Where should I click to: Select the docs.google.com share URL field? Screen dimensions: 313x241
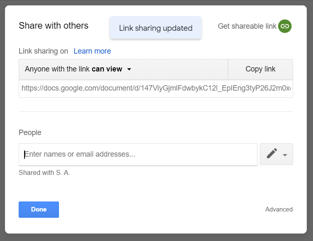pos(156,89)
